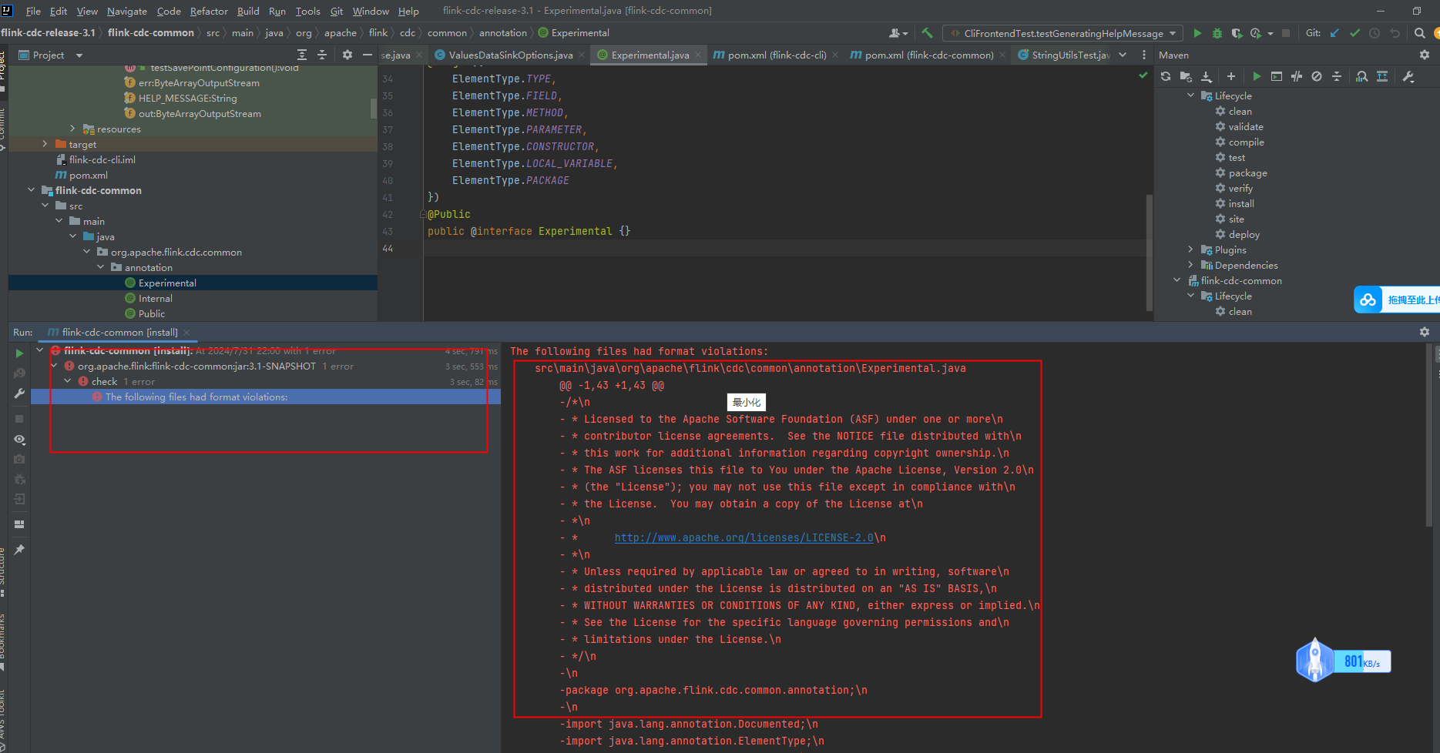Pin the Run tab
Screen dimensions: 1440x753
[x=19, y=550]
